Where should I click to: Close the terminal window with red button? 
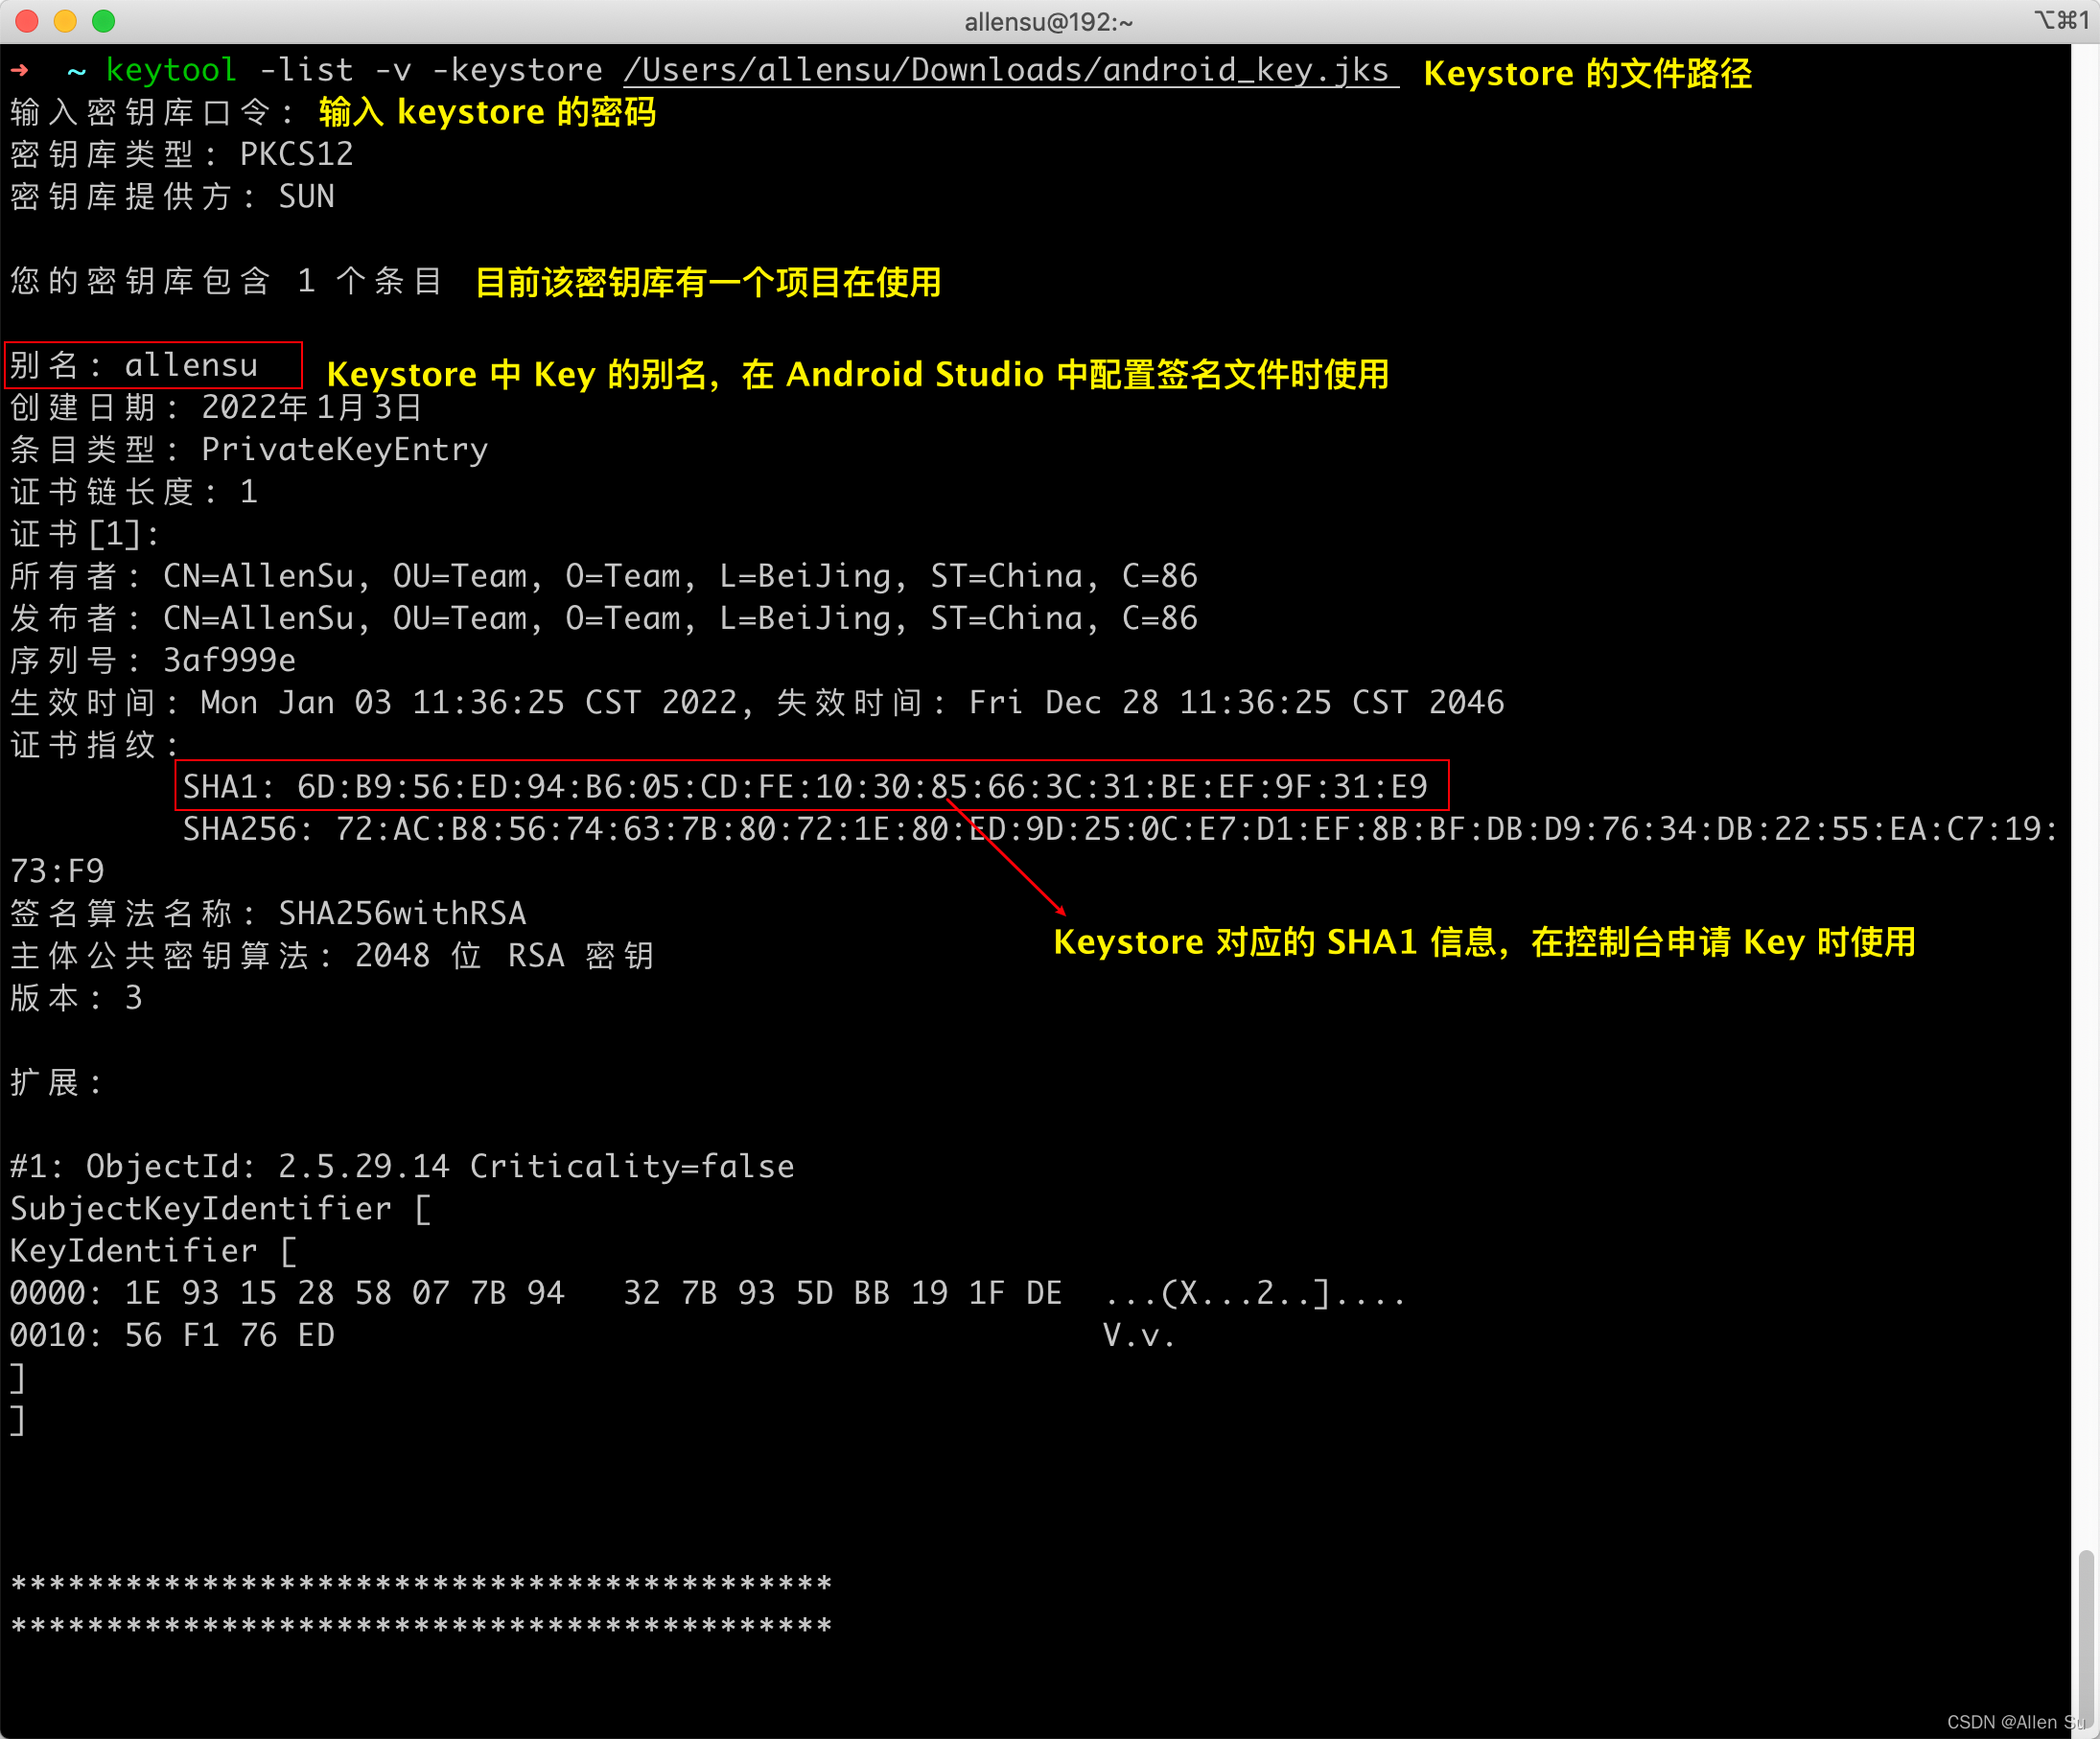(x=27, y=21)
